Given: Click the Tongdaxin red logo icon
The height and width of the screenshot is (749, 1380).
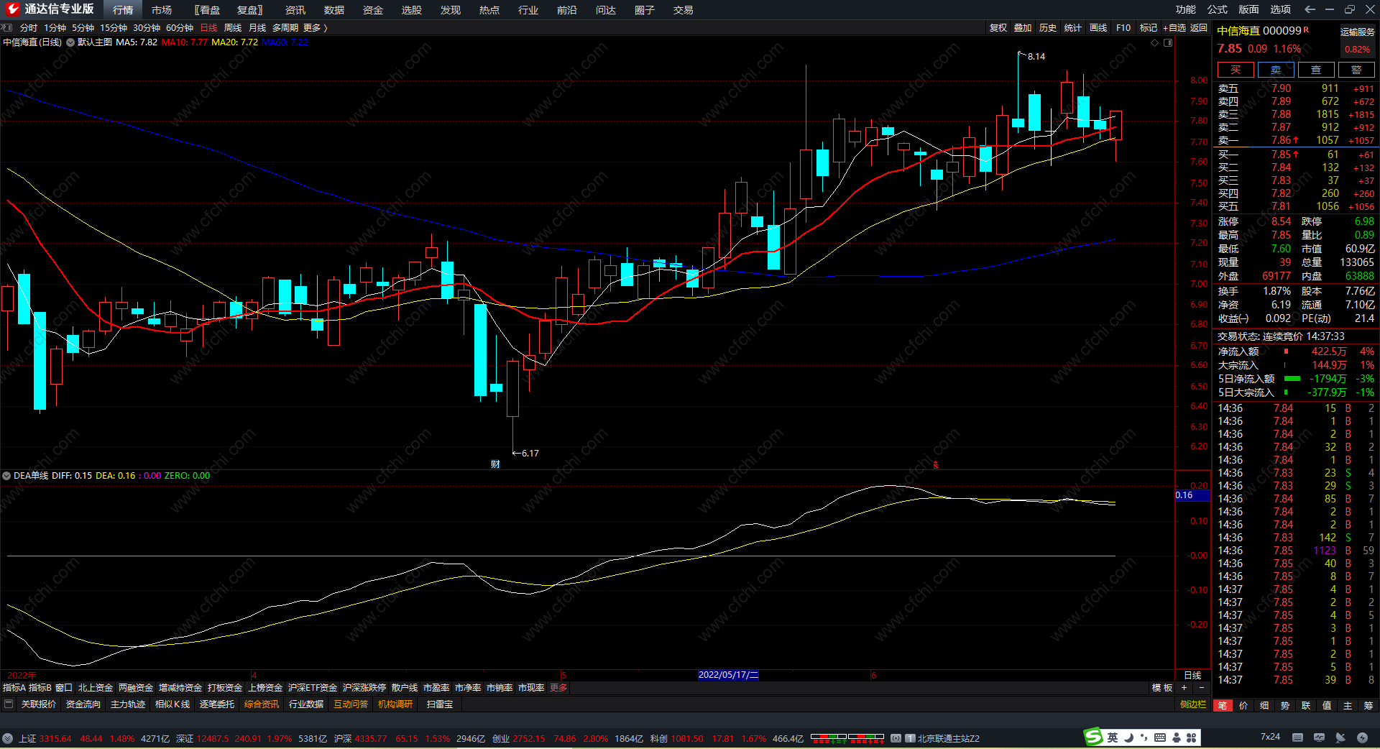Looking at the screenshot, I should [12, 9].
